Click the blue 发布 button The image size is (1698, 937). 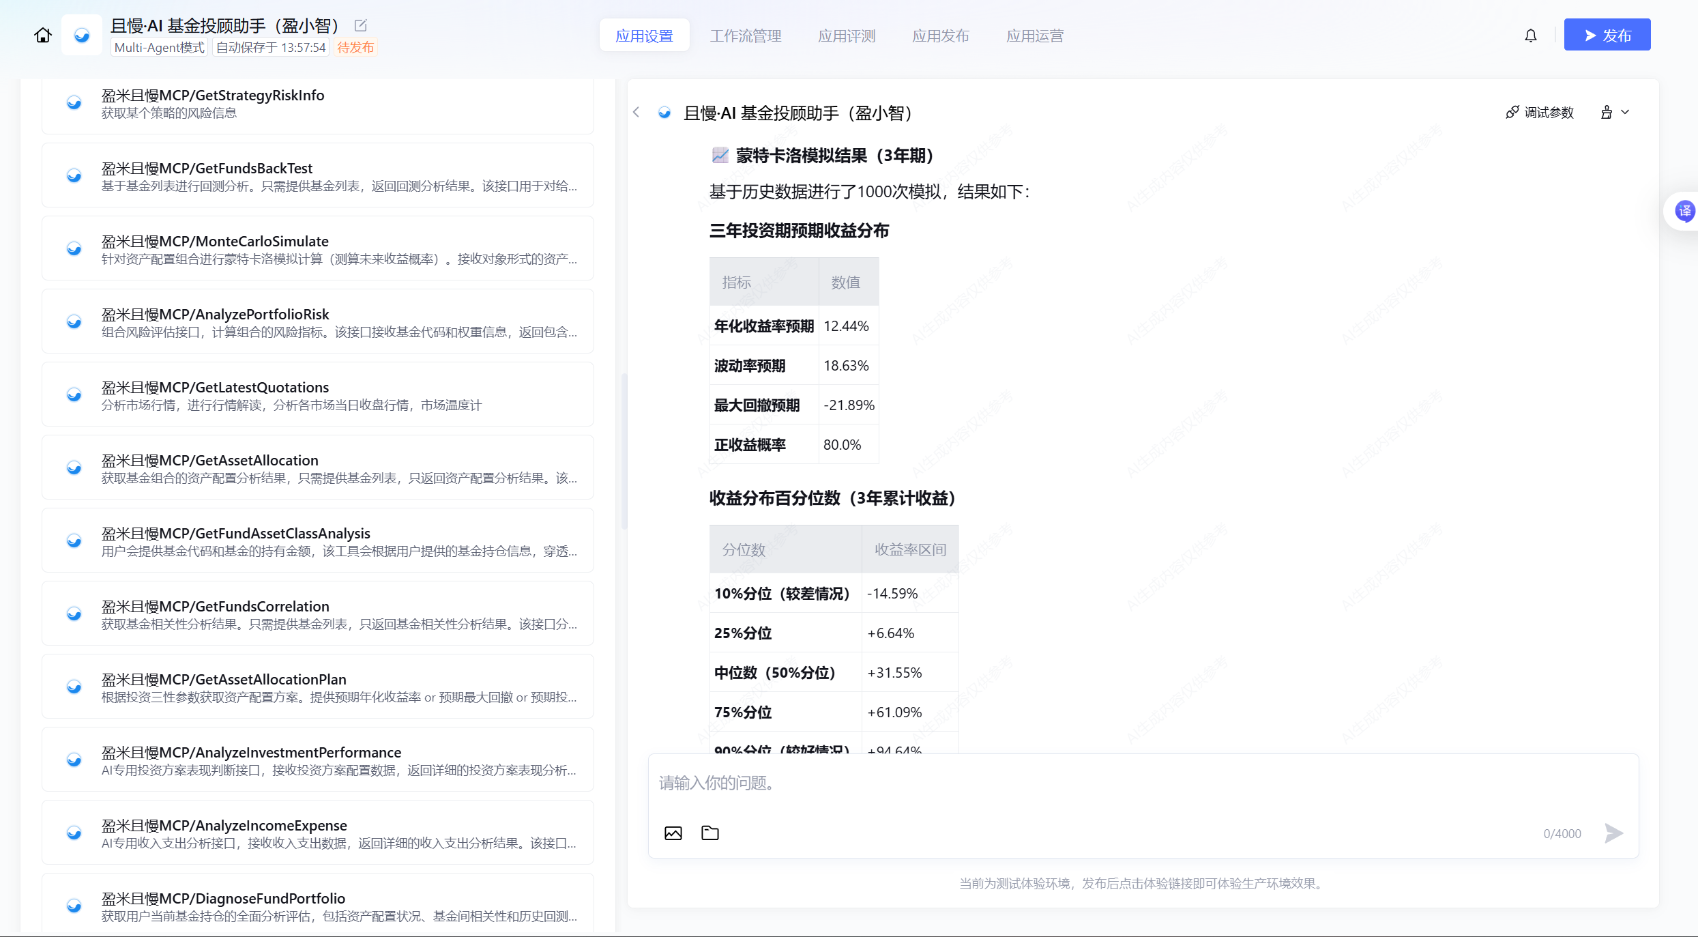1607,35
